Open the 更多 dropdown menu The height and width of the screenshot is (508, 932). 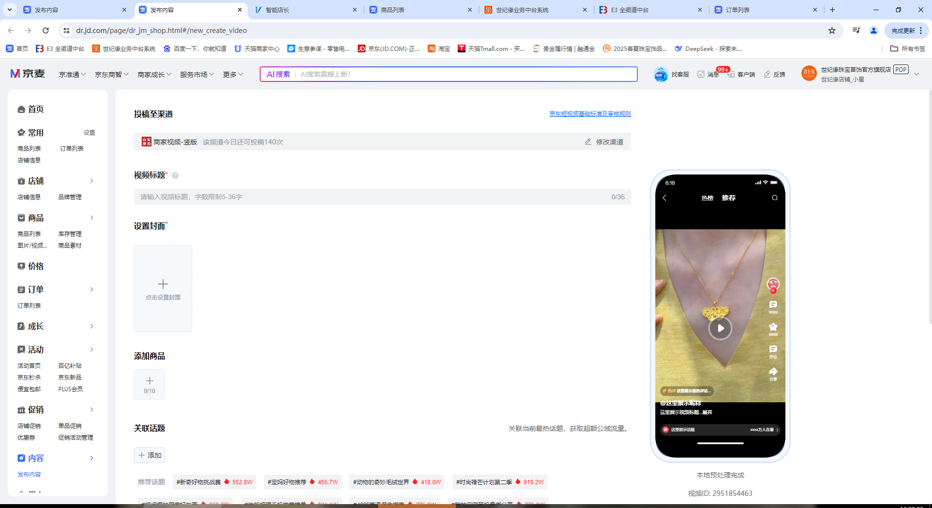click(x=233, y=75)
